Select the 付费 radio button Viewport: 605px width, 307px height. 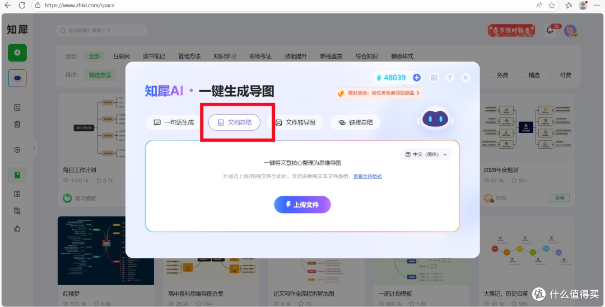553,75
